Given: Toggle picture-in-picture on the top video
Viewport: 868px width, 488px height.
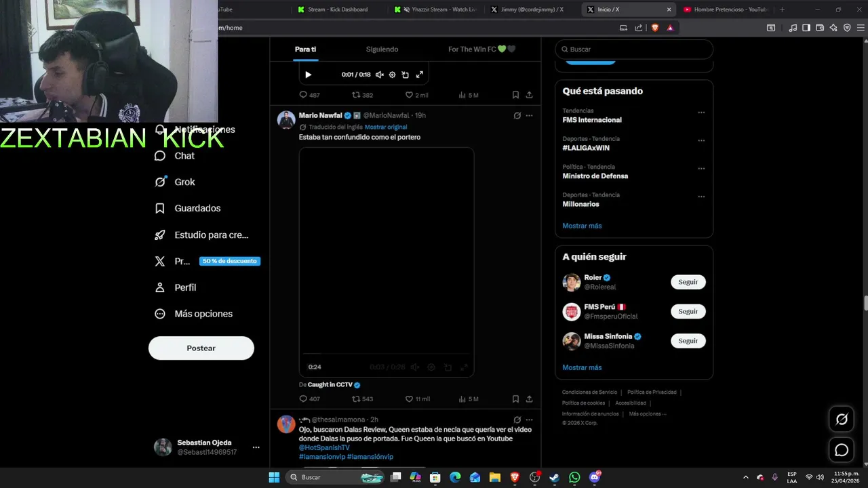Looking at the screenshot, I should pos(405,75).
